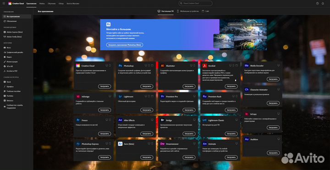
Task: Open the Обзор top tab
Action: pyautogui.click(x=61, y=4)
